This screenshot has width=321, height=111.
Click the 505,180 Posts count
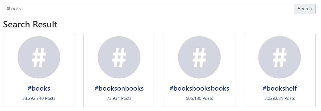199,98
